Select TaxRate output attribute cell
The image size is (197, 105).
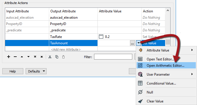pyautogui.click(x=73, y=37)
